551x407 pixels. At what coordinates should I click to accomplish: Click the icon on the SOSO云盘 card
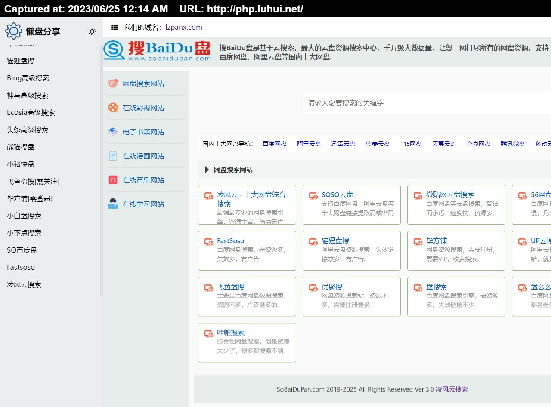point(313,196)
